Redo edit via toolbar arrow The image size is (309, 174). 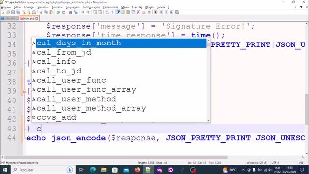63,12
